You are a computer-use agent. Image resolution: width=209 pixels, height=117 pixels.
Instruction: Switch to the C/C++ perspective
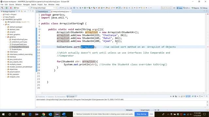click(x=186, y=8)
